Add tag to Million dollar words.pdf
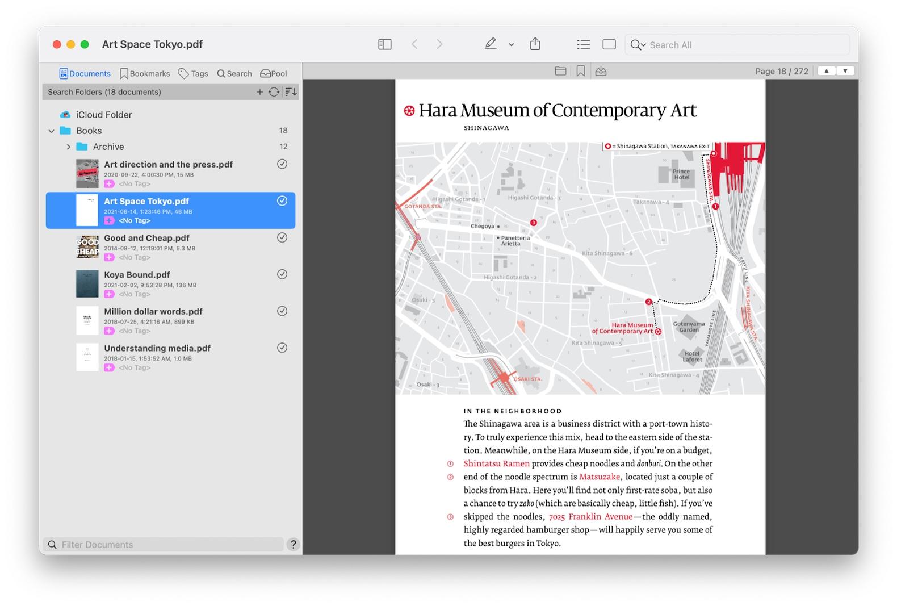This screenshot has width=897, height=606. point(110,331)
